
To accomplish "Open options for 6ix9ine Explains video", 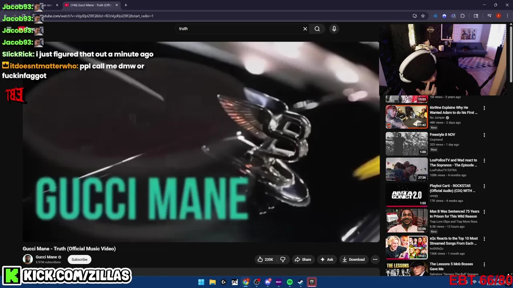I will (484, 108).
